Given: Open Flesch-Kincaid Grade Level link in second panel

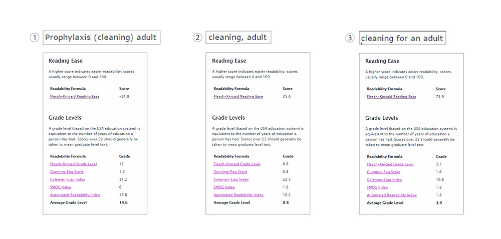Looking at the screenshot, I should [x=237, y=164].
